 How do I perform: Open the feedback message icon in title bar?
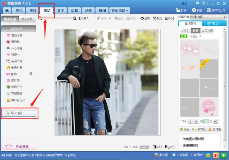(x=197, y=3)
